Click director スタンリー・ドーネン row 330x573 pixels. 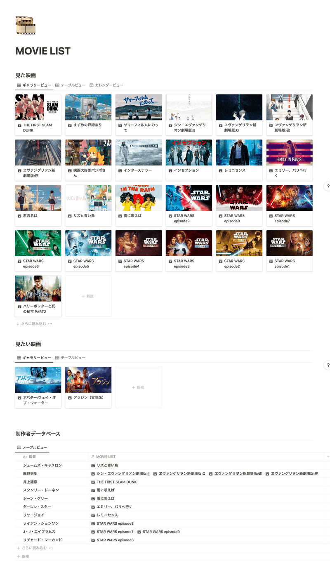click(41, 490)
